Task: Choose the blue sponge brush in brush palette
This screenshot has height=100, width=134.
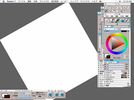Action: click(x=122, y=21)
